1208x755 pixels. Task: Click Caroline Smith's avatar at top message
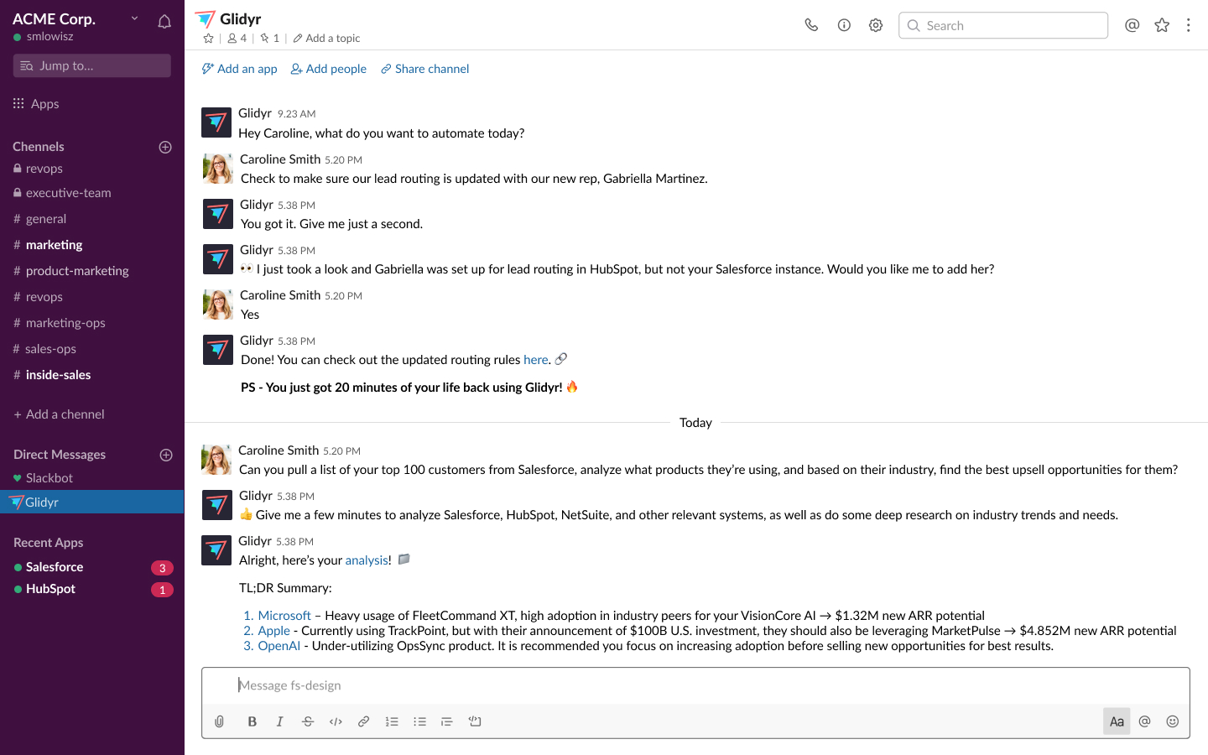tap(218, 169)
